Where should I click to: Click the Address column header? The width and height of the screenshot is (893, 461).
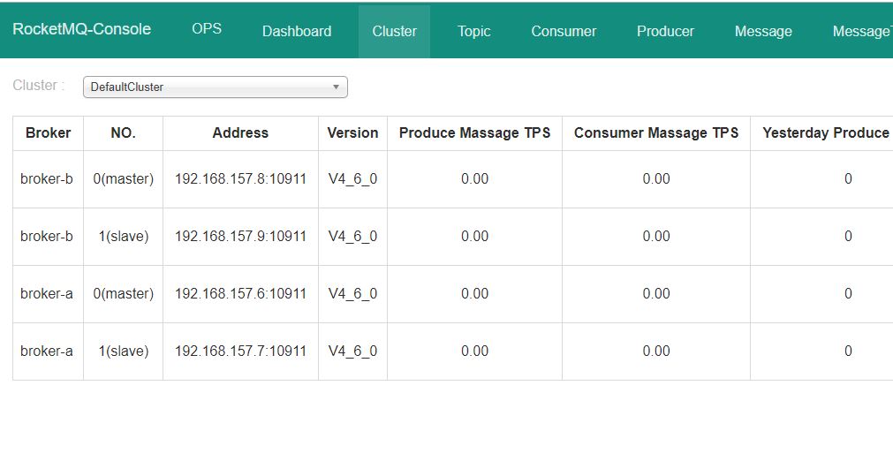coord(240,133)
